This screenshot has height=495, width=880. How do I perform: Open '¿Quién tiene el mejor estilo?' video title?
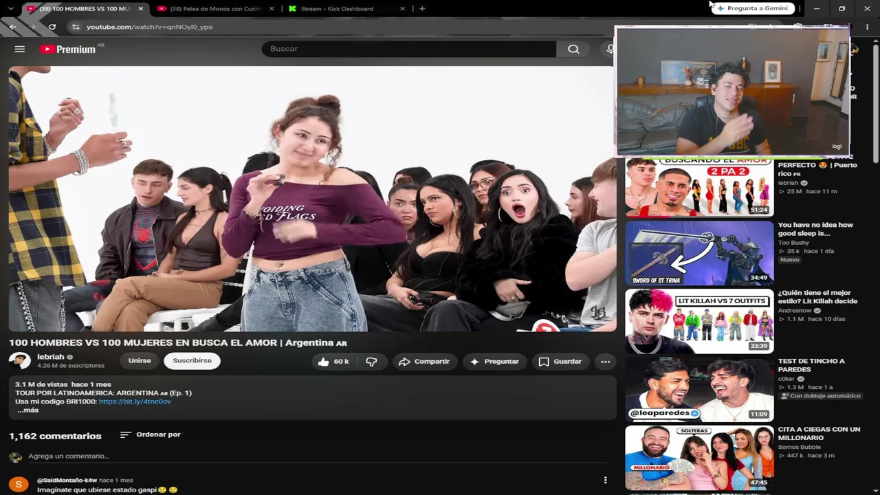[817, 297]
